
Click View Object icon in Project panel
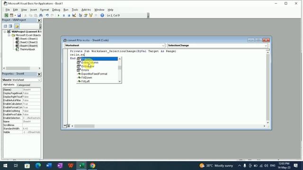pyautogui.click(x=10, y=26)
